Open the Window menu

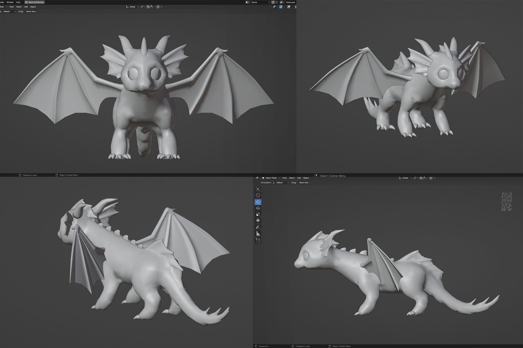click(x=10, y=2)
